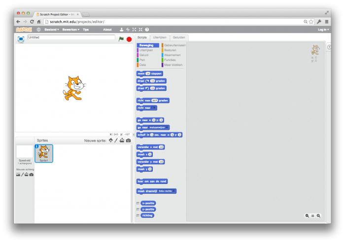Bookmark this page with star

pyautogui.click(x=311, y=22)
